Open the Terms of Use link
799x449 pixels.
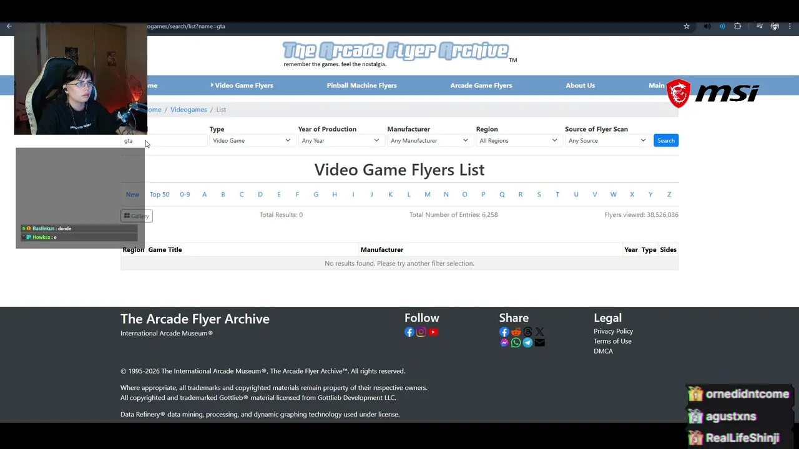pyautogui.click(x=612, y=341)
